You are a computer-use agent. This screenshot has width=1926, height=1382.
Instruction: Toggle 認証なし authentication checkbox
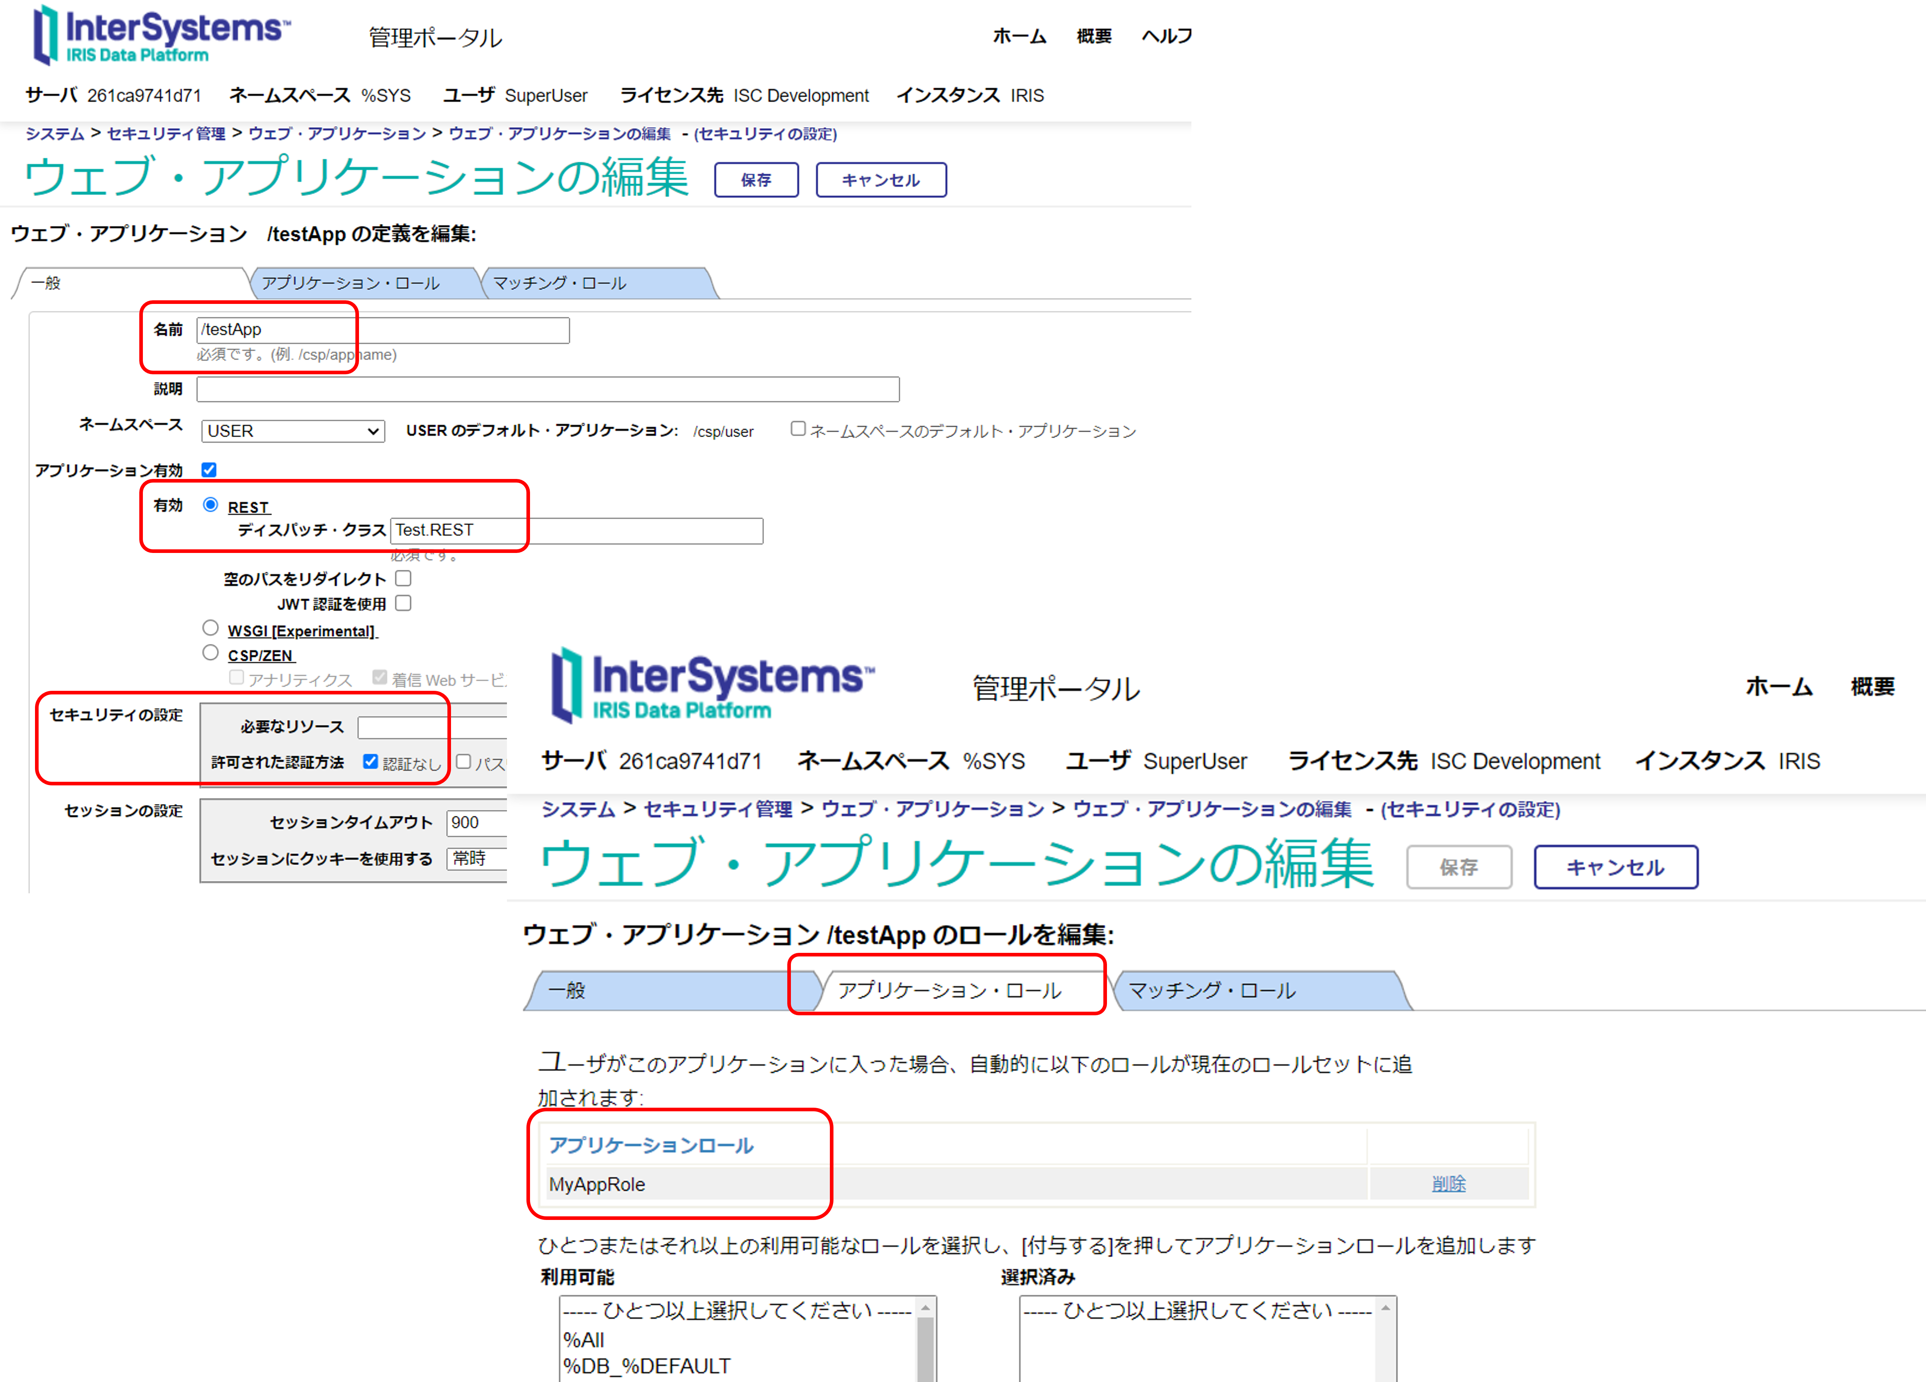coord(370,761)
